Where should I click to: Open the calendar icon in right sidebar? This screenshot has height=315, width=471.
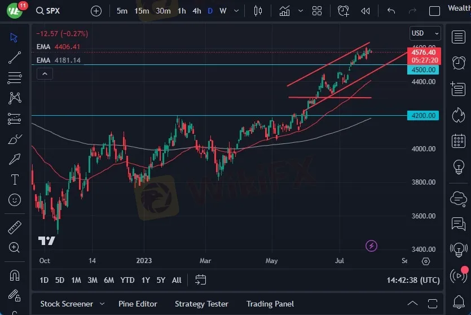click(458, 141)
